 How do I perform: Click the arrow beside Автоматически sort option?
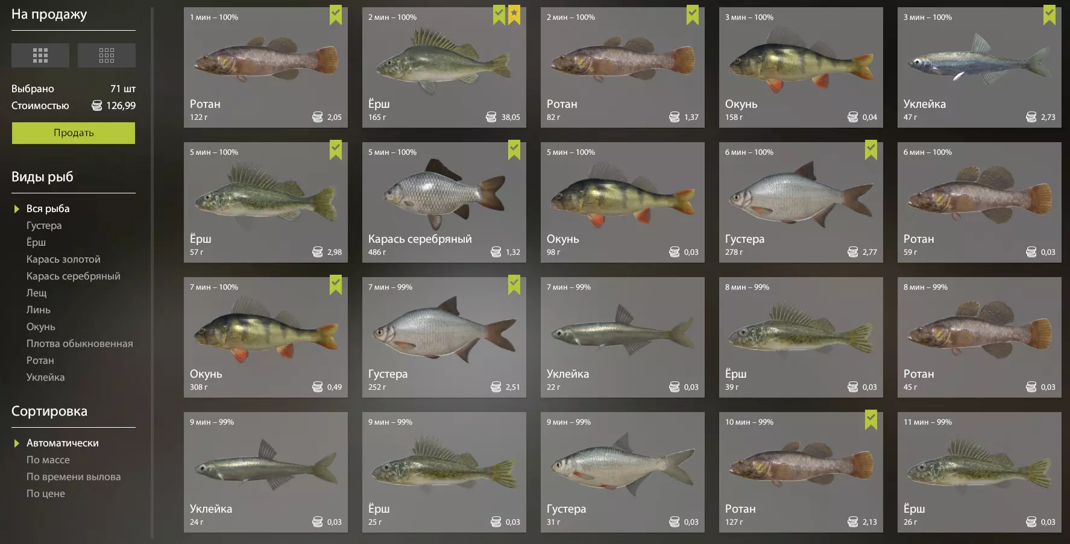coord(17,443)
